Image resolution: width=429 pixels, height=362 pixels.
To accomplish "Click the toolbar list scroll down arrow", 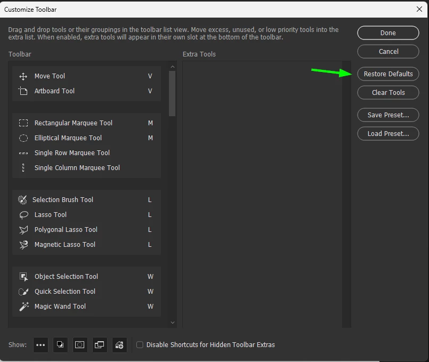I will 172,323.
